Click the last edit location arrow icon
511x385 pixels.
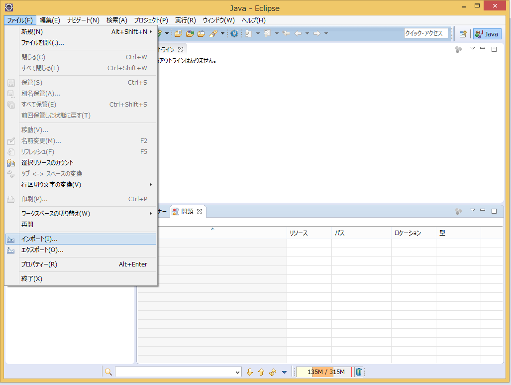point(286,33)
